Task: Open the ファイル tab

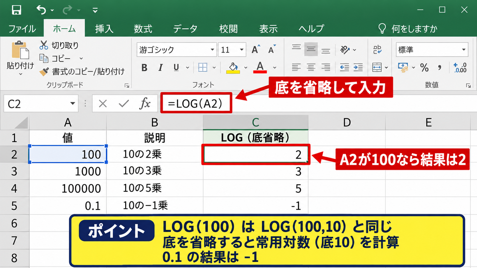Action: (22, 29)
